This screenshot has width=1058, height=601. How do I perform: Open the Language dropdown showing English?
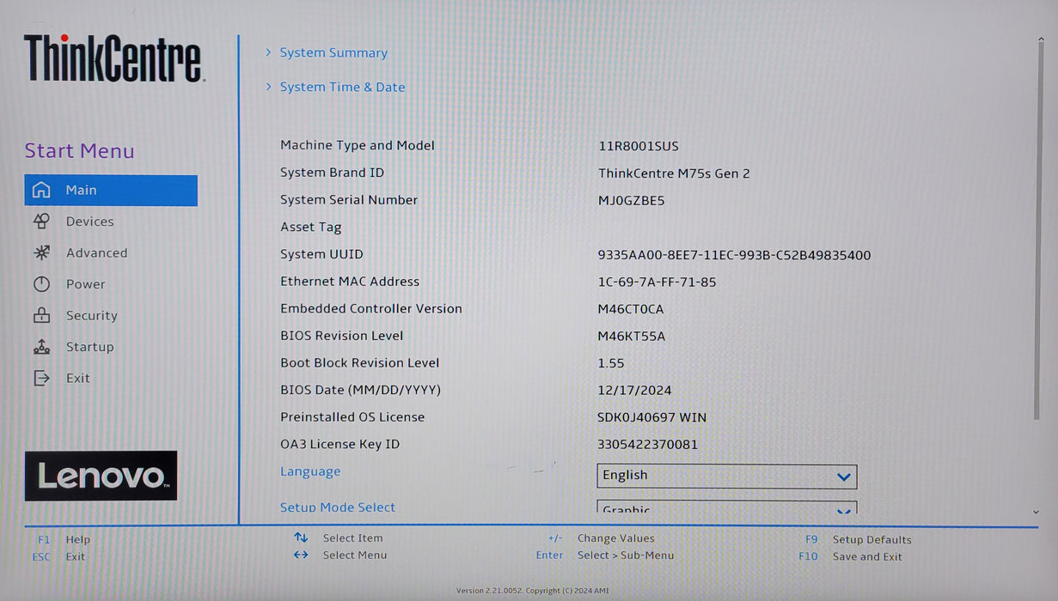pyautogui.click(x=727, y=476)
